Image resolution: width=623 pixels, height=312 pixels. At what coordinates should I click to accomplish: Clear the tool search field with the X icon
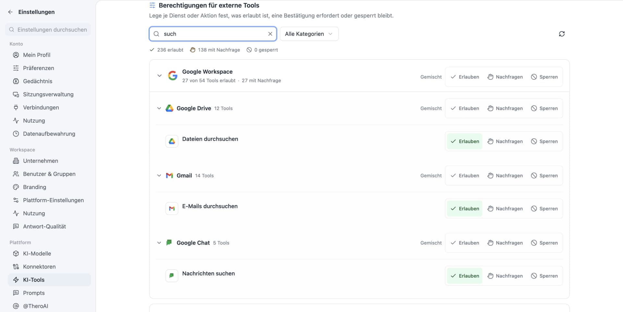click(x=270, y=34)
